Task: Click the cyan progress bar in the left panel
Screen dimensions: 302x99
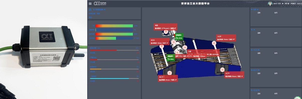Action: (114, 78)
